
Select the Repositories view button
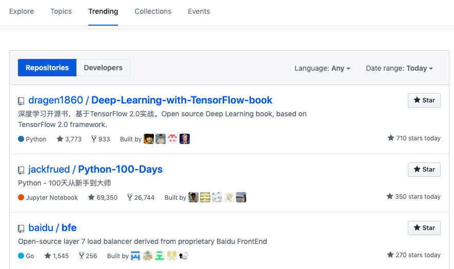47,68
